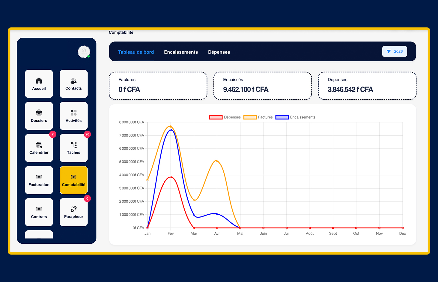
Task: Click the Fév peak point on Facturés line
Action: tap(171, 127)
